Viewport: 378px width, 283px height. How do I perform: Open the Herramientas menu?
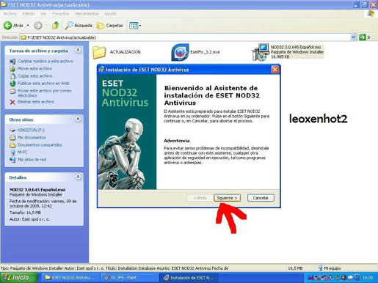(x=87, y=14)
